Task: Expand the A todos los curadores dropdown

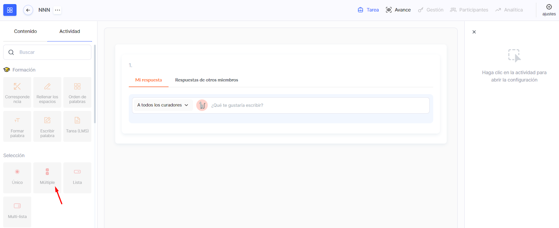Action: point(162,105)
